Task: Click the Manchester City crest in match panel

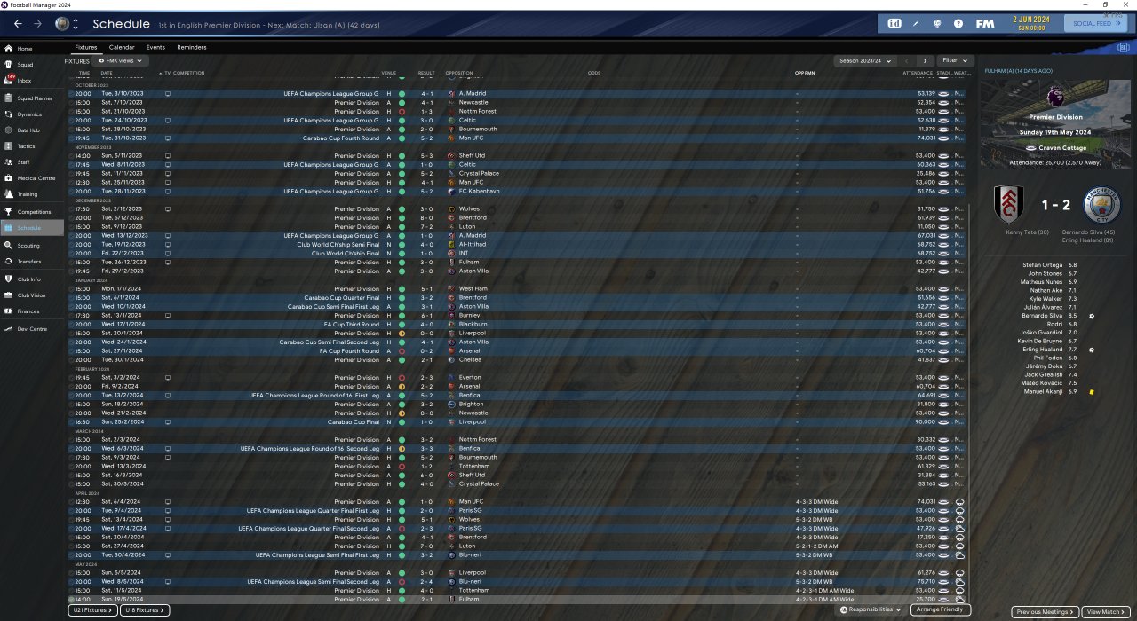Action: click(x=1102, y=204)
